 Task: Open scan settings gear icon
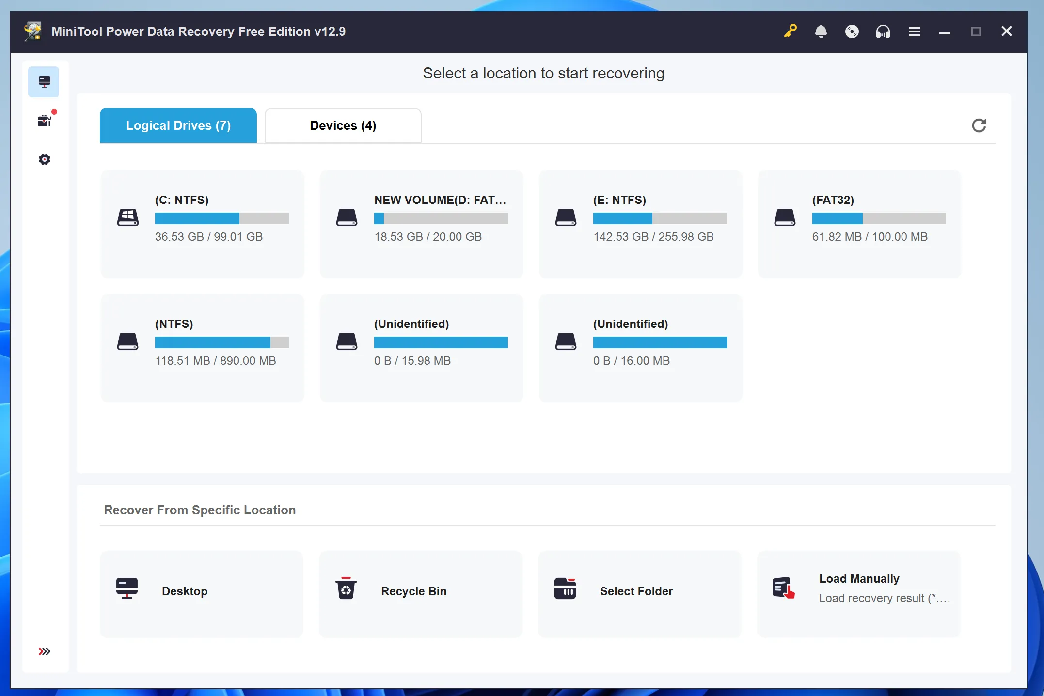tap(45, 159)
